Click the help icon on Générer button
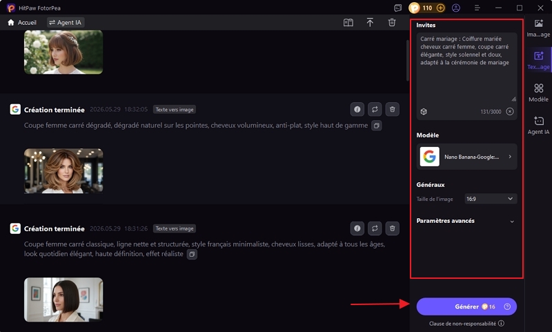Viewport: 552px width, 332px height. click(x=507, y=306)
